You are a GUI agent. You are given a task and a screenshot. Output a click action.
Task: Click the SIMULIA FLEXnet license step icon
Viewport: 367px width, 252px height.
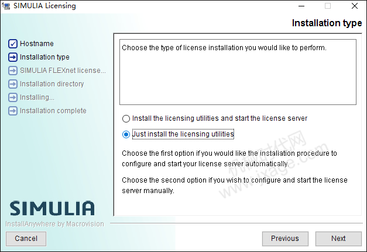pos(13,71)
